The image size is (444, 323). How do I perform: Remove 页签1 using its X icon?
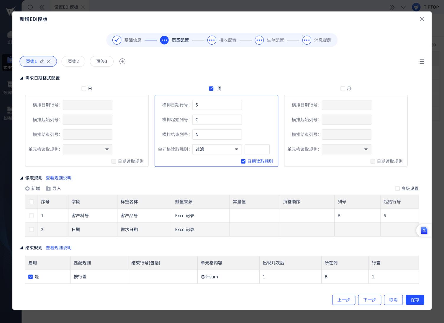coord(49,61)
